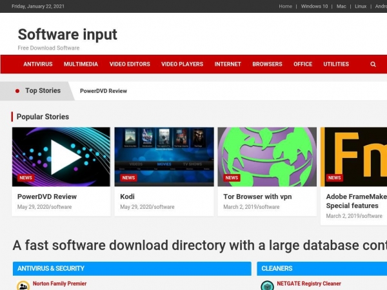Open the INTERNET menu item

click(228, 64)
